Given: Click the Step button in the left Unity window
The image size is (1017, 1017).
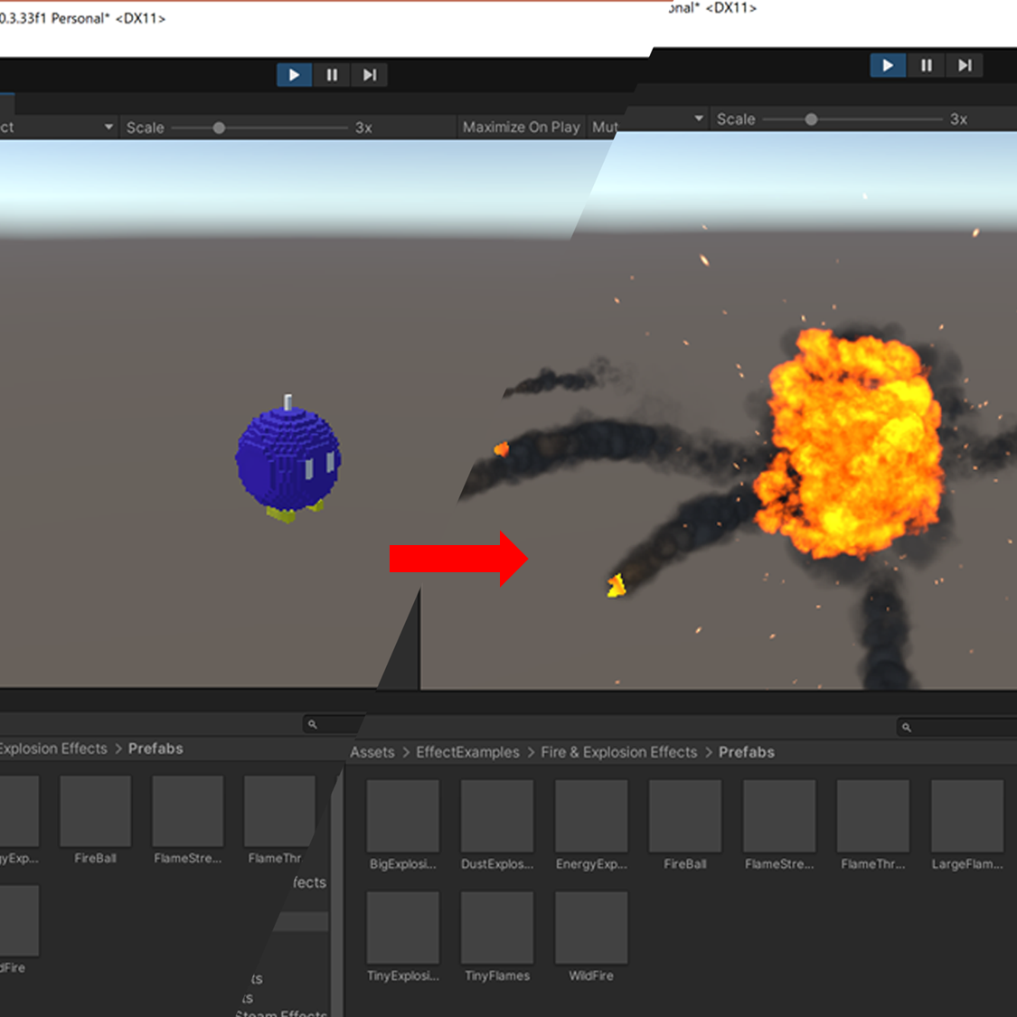Looking at the screenshot, I should 369,75.
